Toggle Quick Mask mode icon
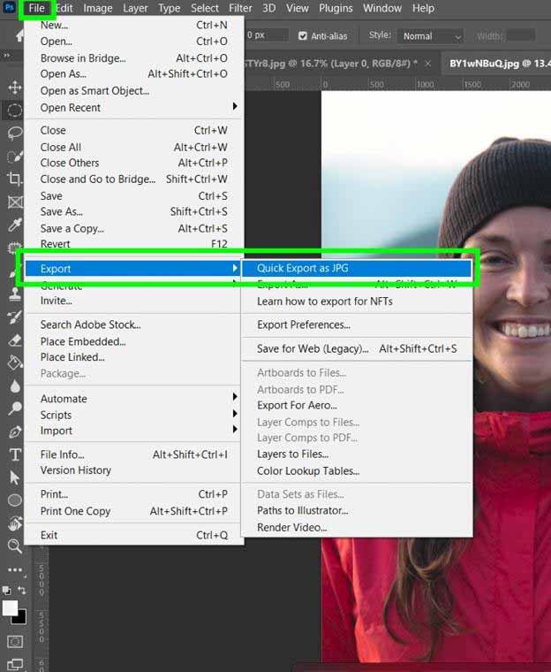 click(15, 641)
